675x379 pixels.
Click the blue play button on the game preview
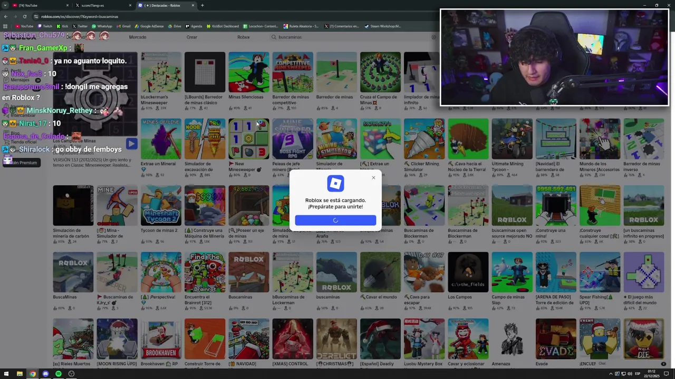pyautogui.click(x=131, y=143)
